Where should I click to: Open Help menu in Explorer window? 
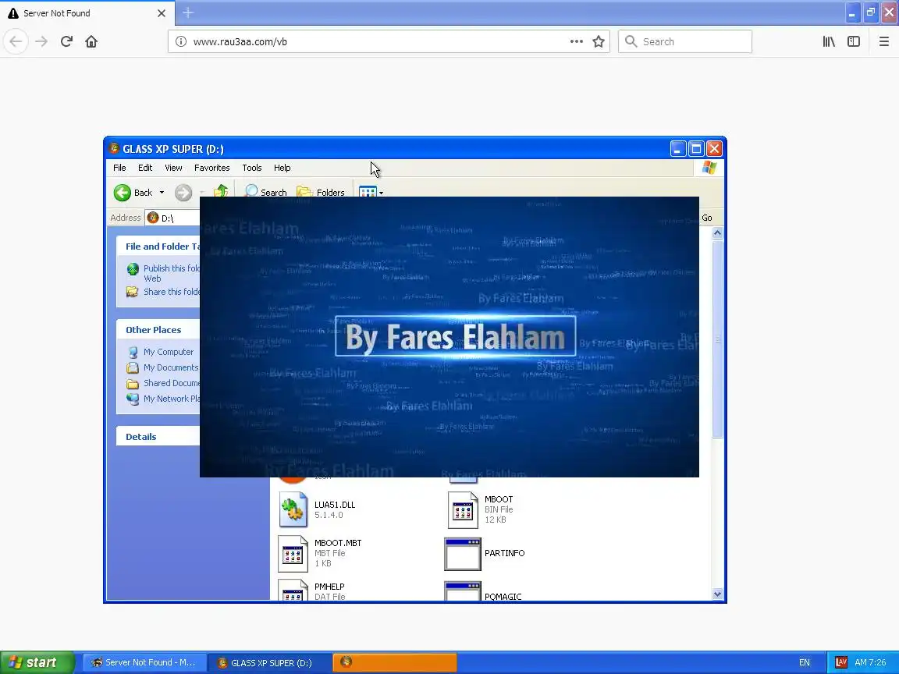click(x=282, y=168)
